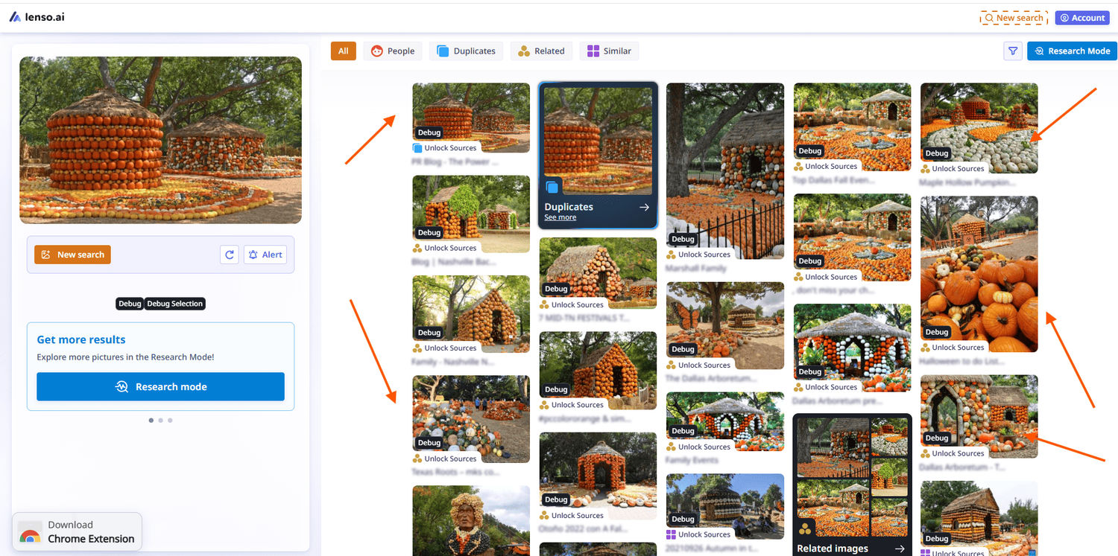
Task: Open the Duplicates tab
Action: 466,51
